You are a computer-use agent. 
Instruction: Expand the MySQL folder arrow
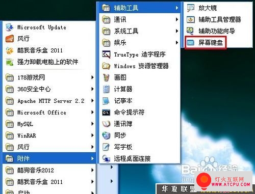pos(92,124)
